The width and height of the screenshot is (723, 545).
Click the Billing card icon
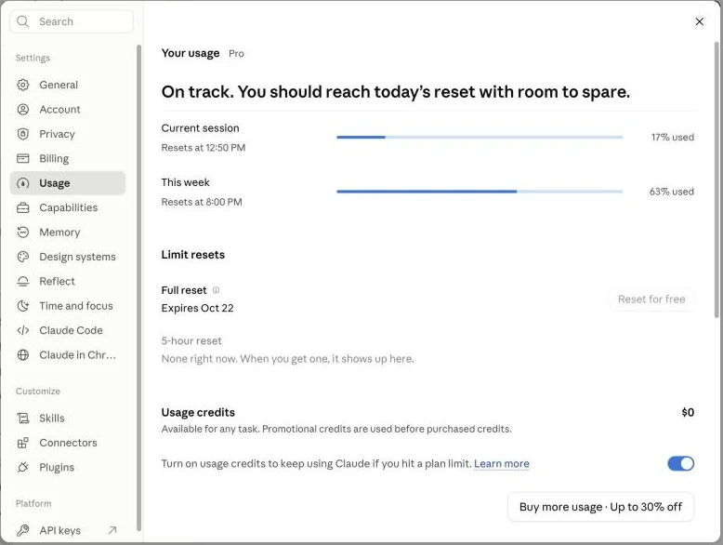(x=23, y=158)
